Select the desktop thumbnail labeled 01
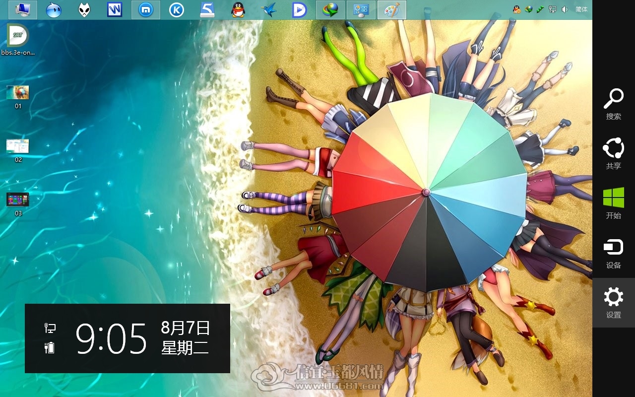The width and height of the screenshot is (635, 397). click(18, 97)
